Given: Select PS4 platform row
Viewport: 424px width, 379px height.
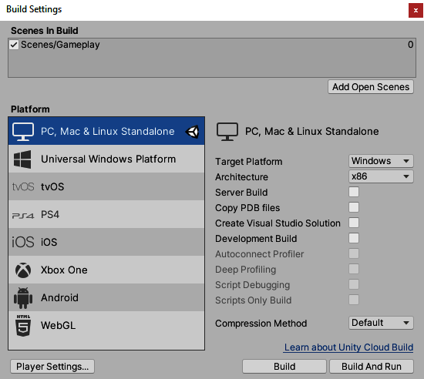Looking at the screenshot, I should pyautogui.click(x=106, y=214).
